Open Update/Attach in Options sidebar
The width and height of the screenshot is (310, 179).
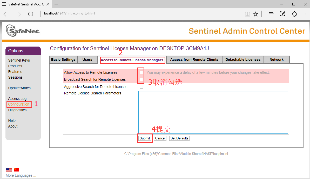coord(19,88)
